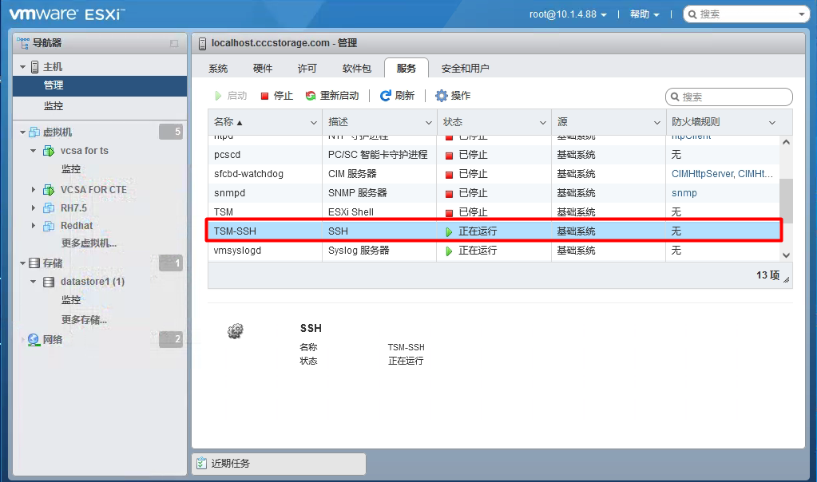Viewport: 817px width, 482px height.
Task: Select the sfcbd-watchdog service row
Action: coord(494,174)
